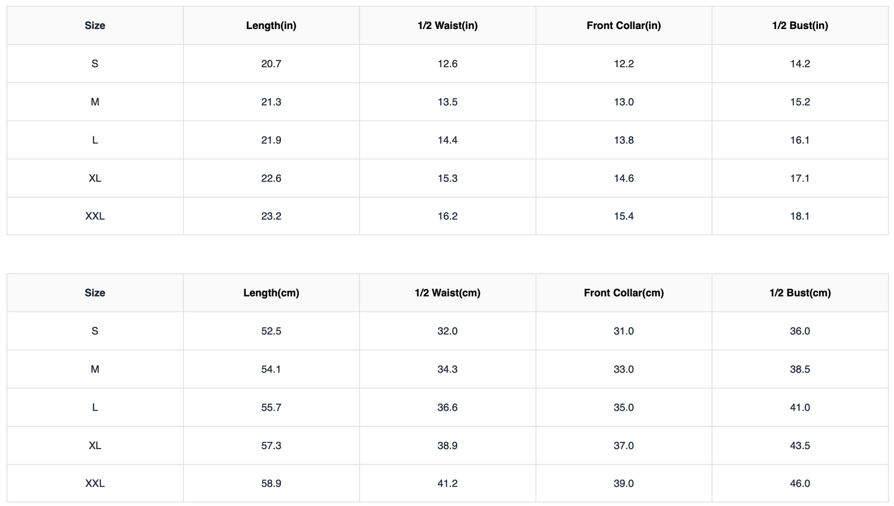Screen dimensions: 894x506
Task: Click the 17.1 half bust value
Action: pos(800,179)
